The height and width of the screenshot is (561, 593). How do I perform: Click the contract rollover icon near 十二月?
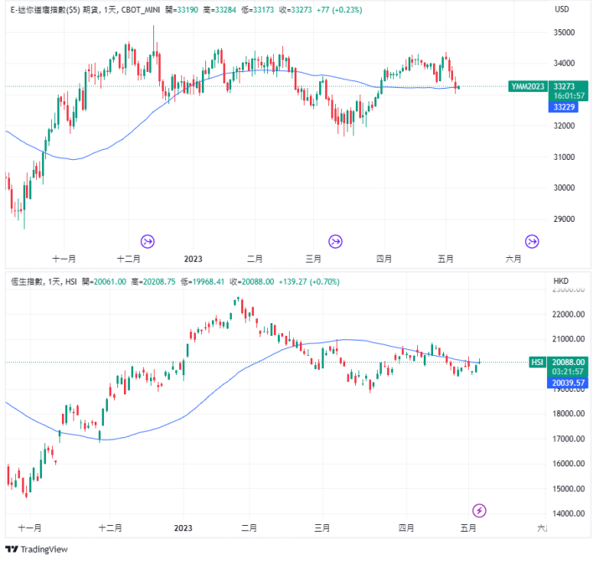(147, 241)
